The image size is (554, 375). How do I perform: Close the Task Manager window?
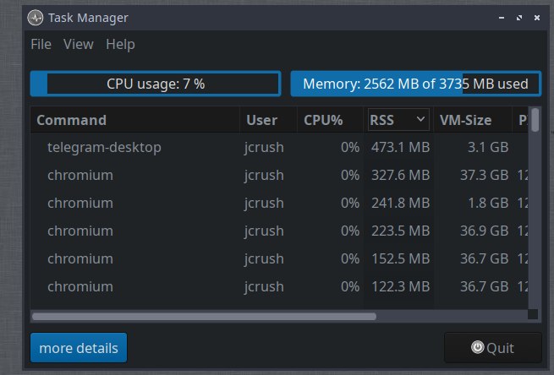point(535,17)
